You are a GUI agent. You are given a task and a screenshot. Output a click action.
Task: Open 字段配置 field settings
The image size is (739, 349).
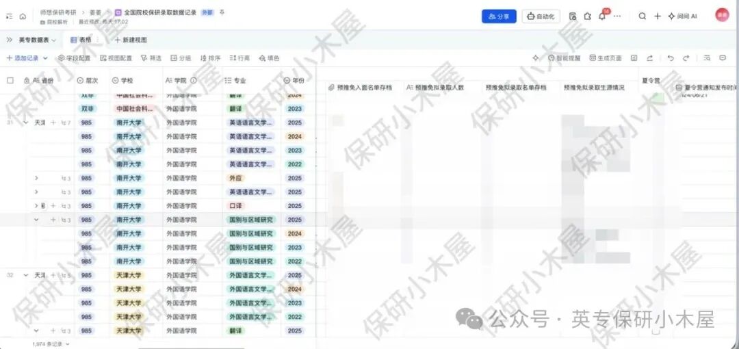(75, 58)
